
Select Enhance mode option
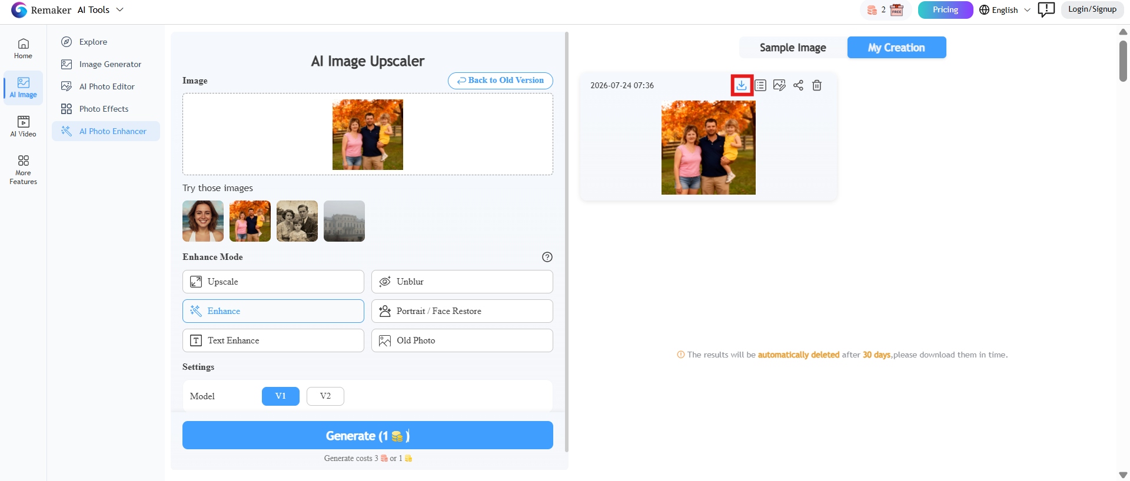pos(273,311)
